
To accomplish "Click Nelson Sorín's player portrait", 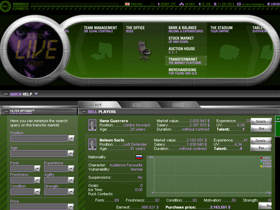I will (92, 144).
